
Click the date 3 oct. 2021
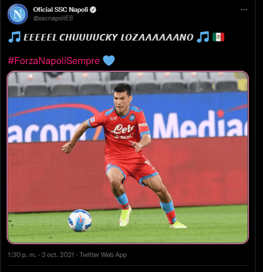pyautogui.click(x=58, y=255)
